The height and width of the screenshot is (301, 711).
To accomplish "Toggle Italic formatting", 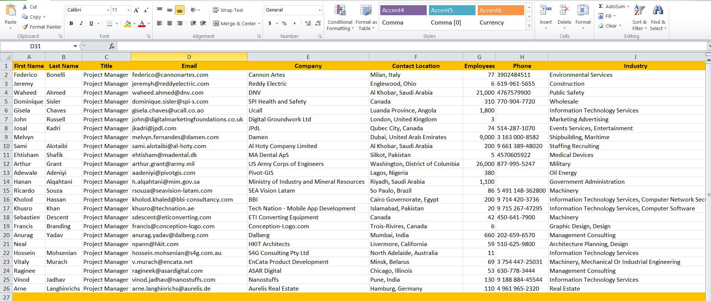I will tap(81, 23).
